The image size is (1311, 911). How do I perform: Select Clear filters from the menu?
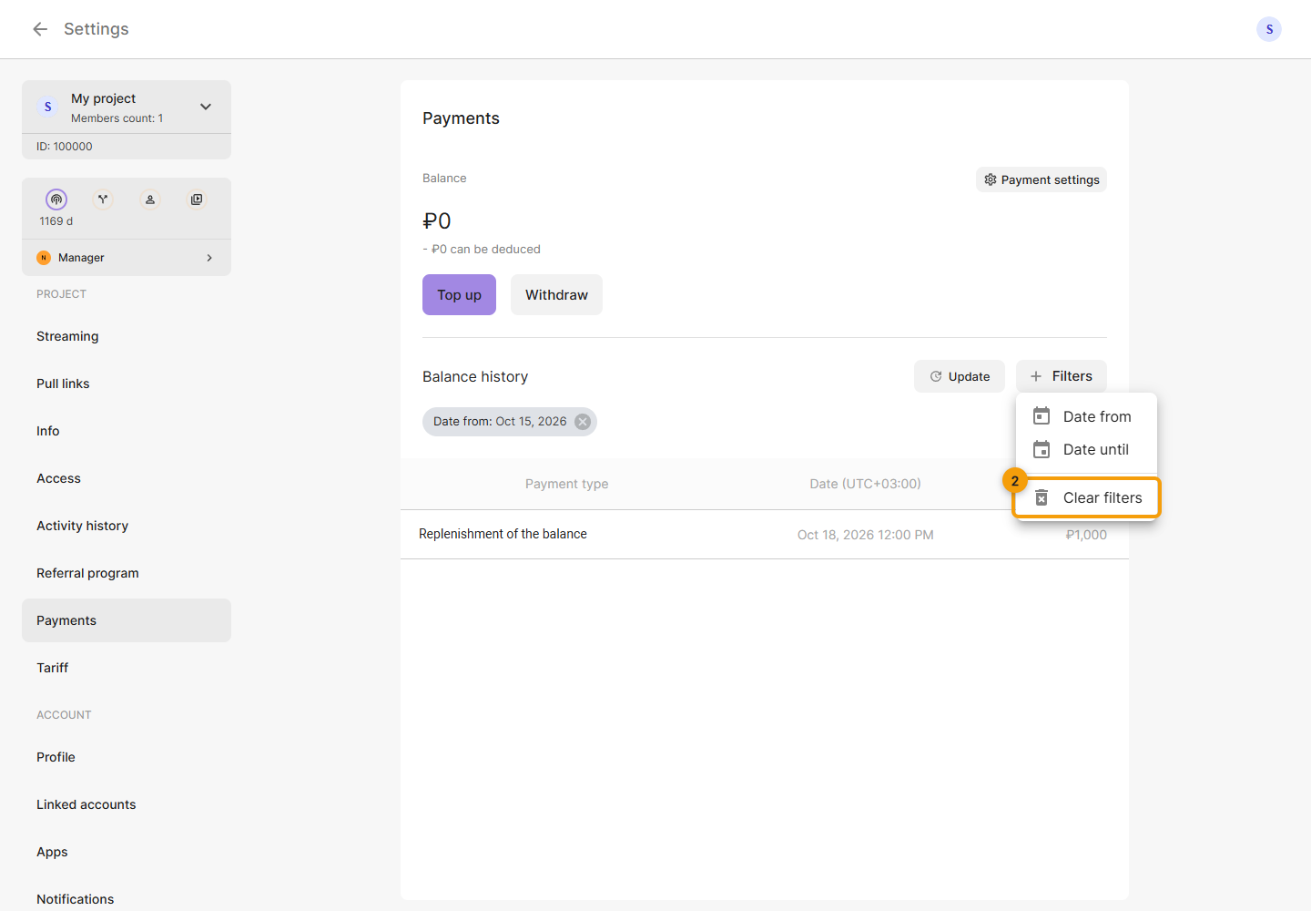[x=1086, y=497]
